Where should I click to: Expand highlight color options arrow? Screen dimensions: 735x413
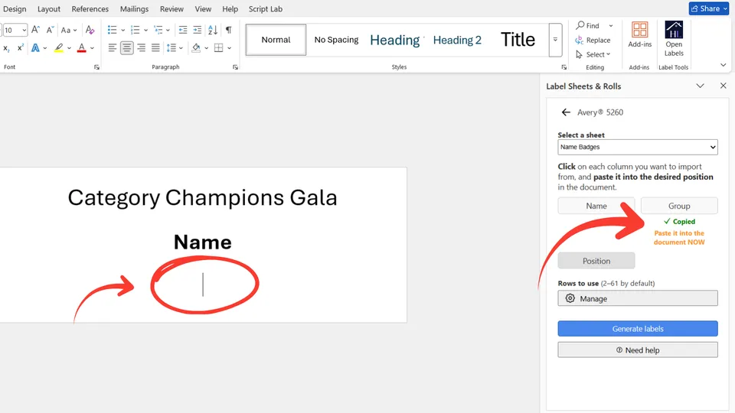click(69, 47)
